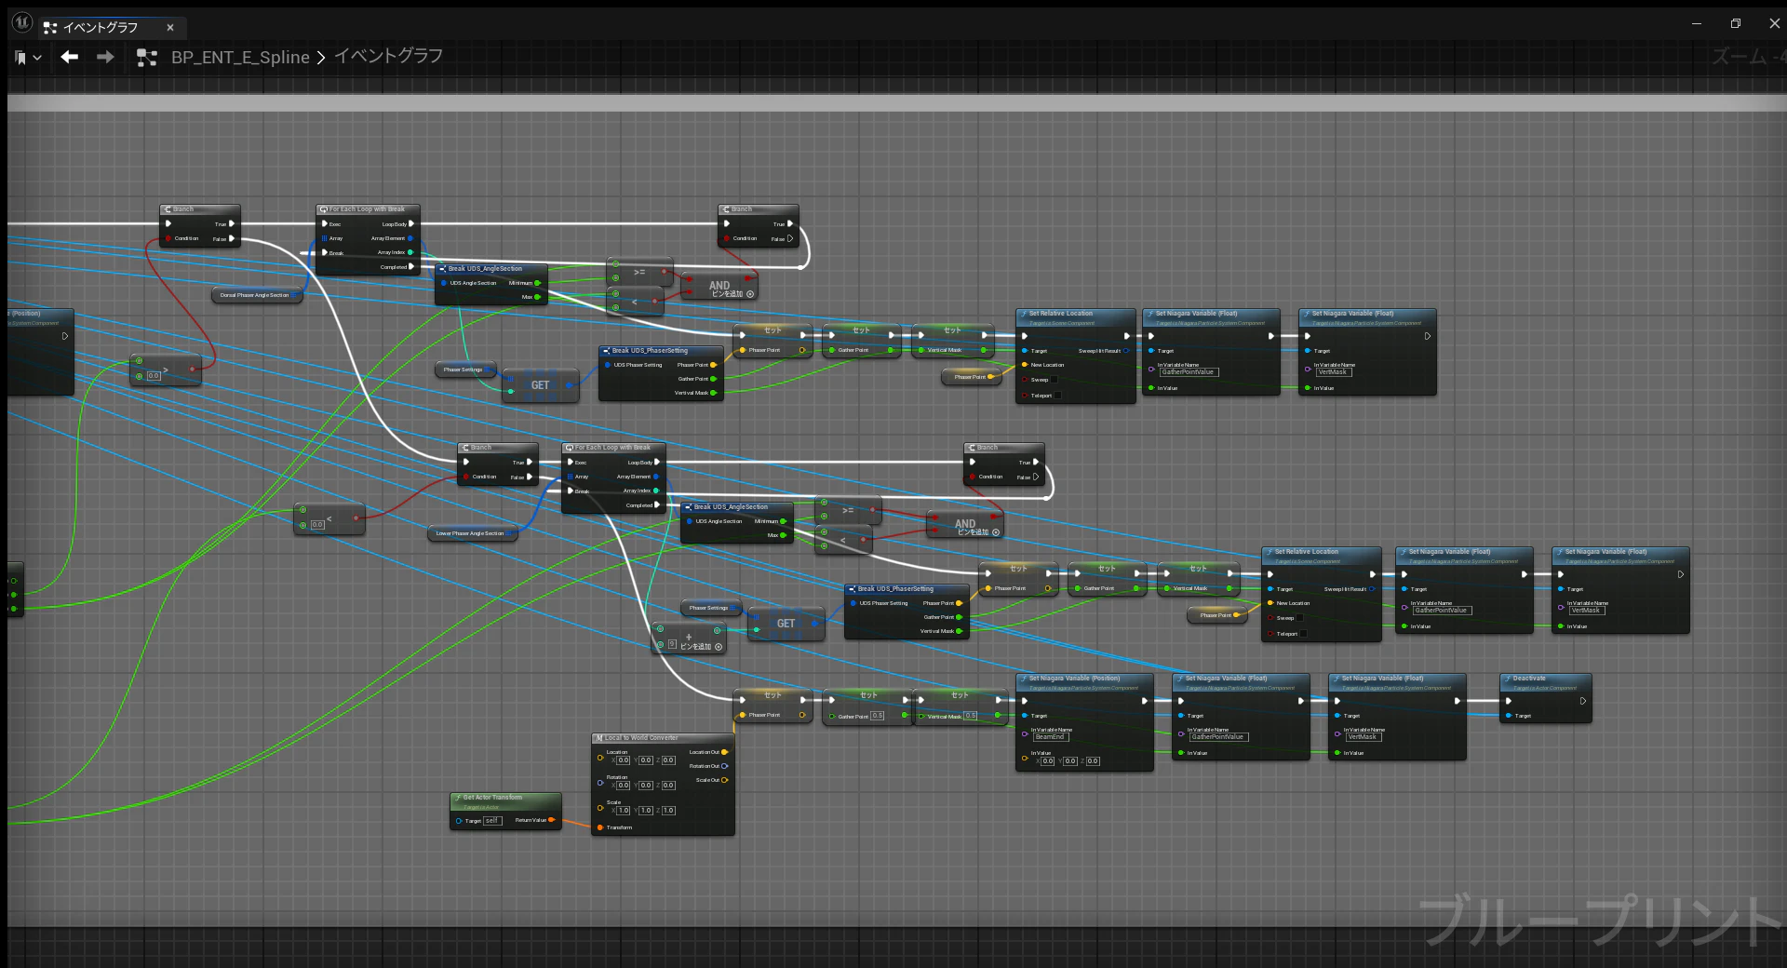Select the Deactivate node's exec output pin

[x=1583, y=701]
